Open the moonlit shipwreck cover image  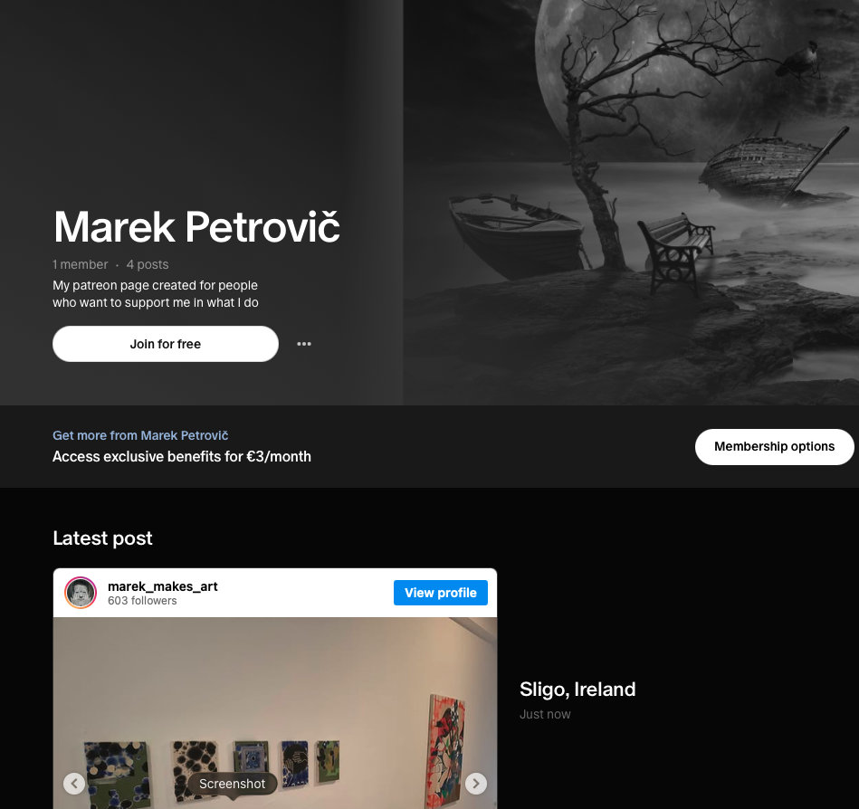[631, 203]
